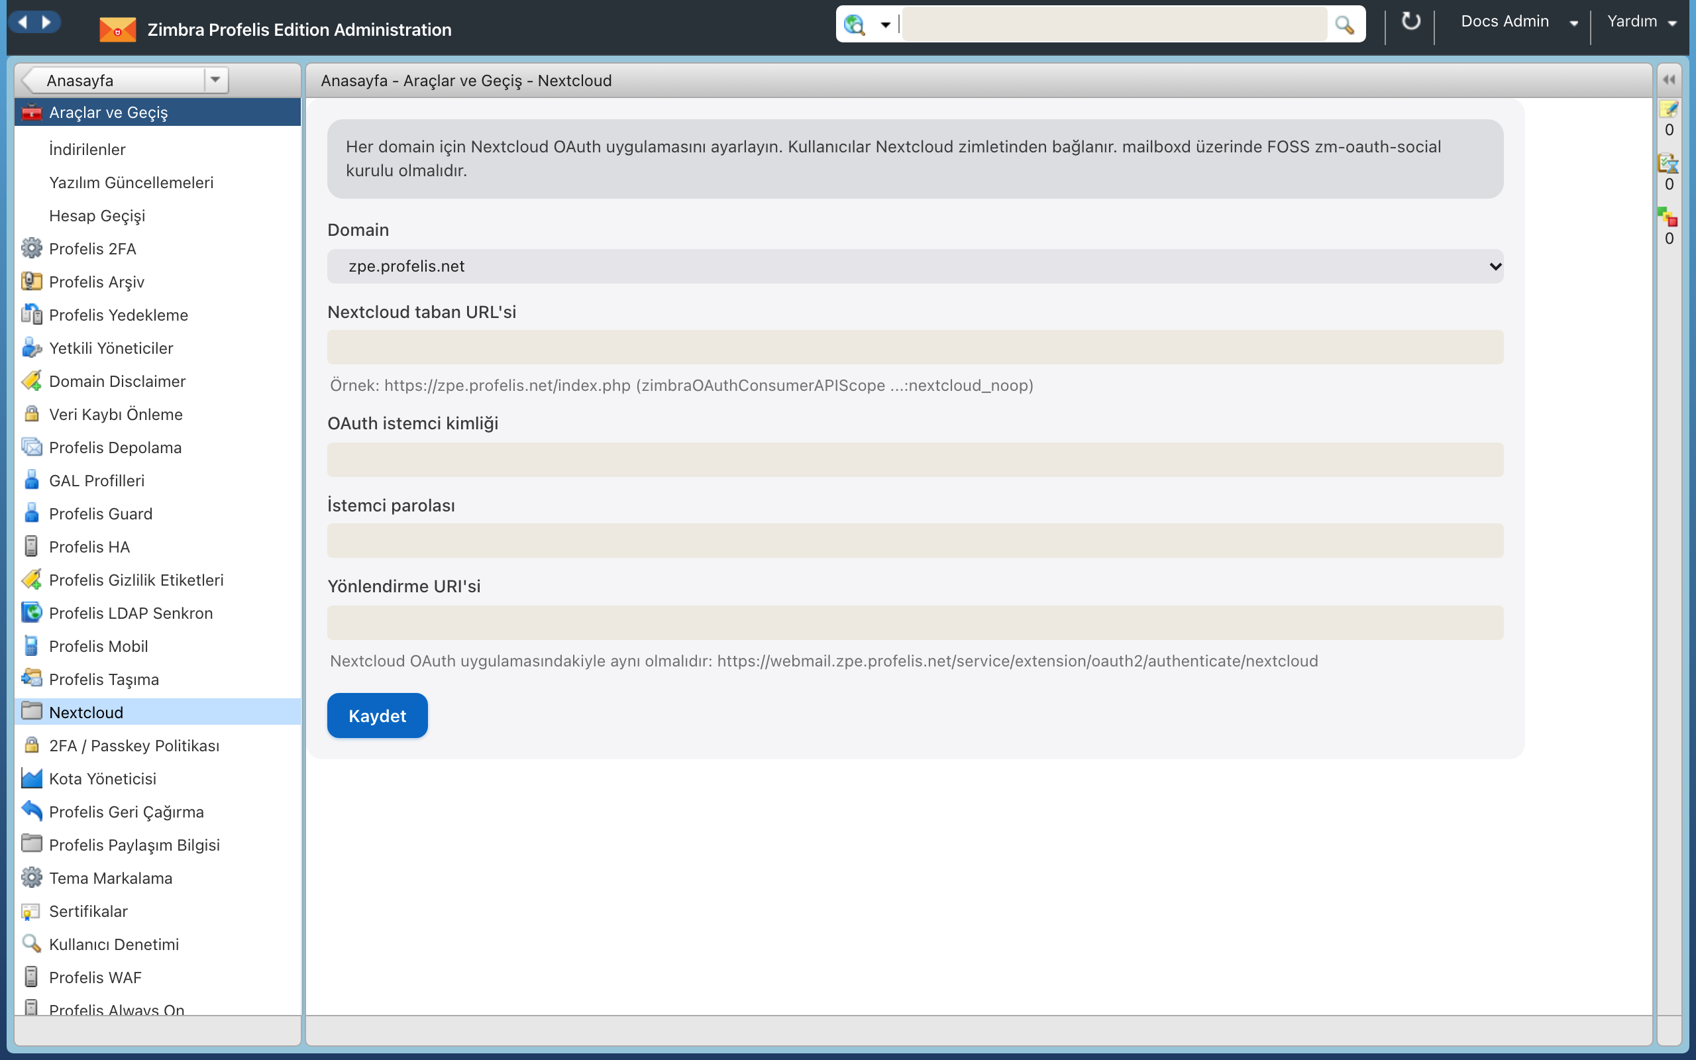The width and height of the screenshot is (1696, 1060).
Task: Click the Domain Disclaimer tag icon
Action: [x=32, y=381]
